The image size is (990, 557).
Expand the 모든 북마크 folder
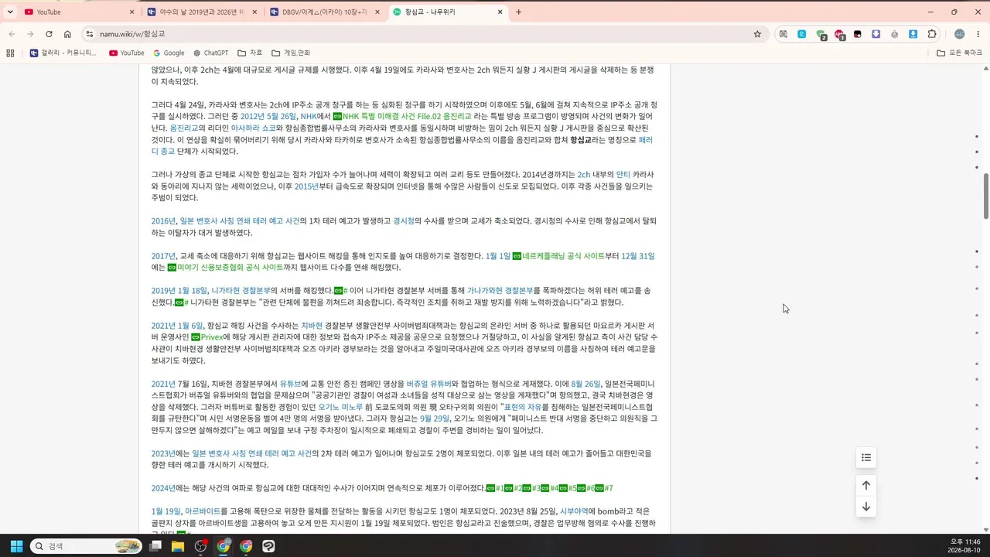(x=959, y=53)
